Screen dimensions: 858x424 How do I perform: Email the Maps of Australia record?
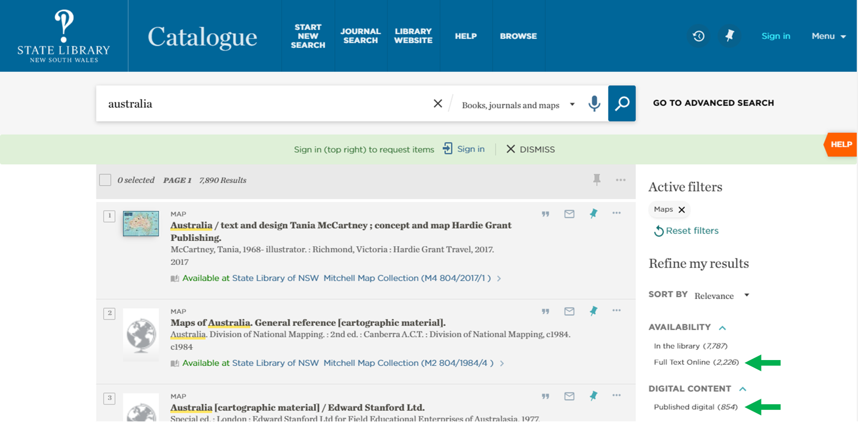point(569,311)
